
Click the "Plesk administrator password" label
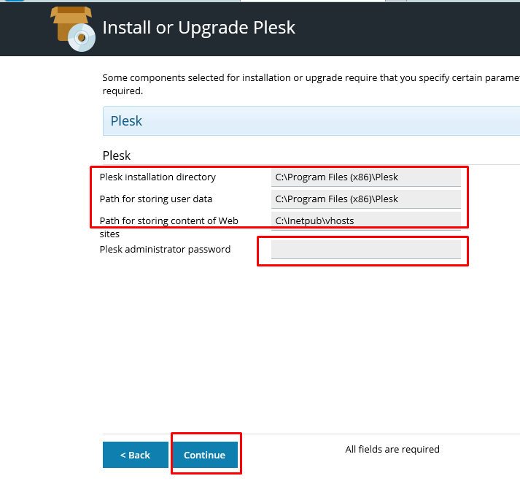point(165,249)
